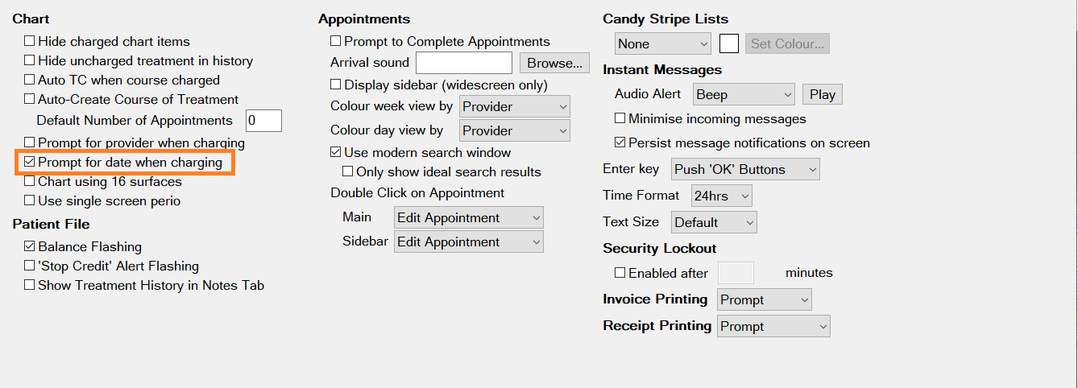Play the audio alert sound
The image size is (1078, 388).
tap(823, 94)
